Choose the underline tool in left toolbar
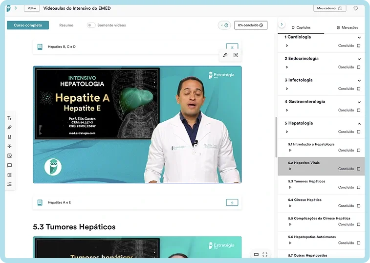370x263 pixels. coord(9,137)
